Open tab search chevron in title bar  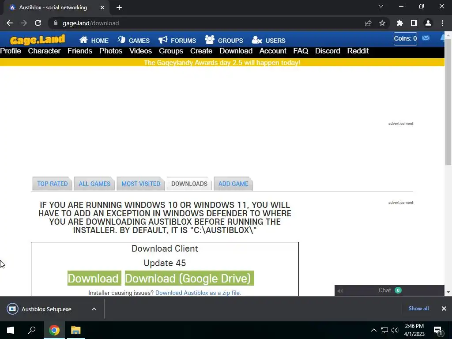click(381, 6)
